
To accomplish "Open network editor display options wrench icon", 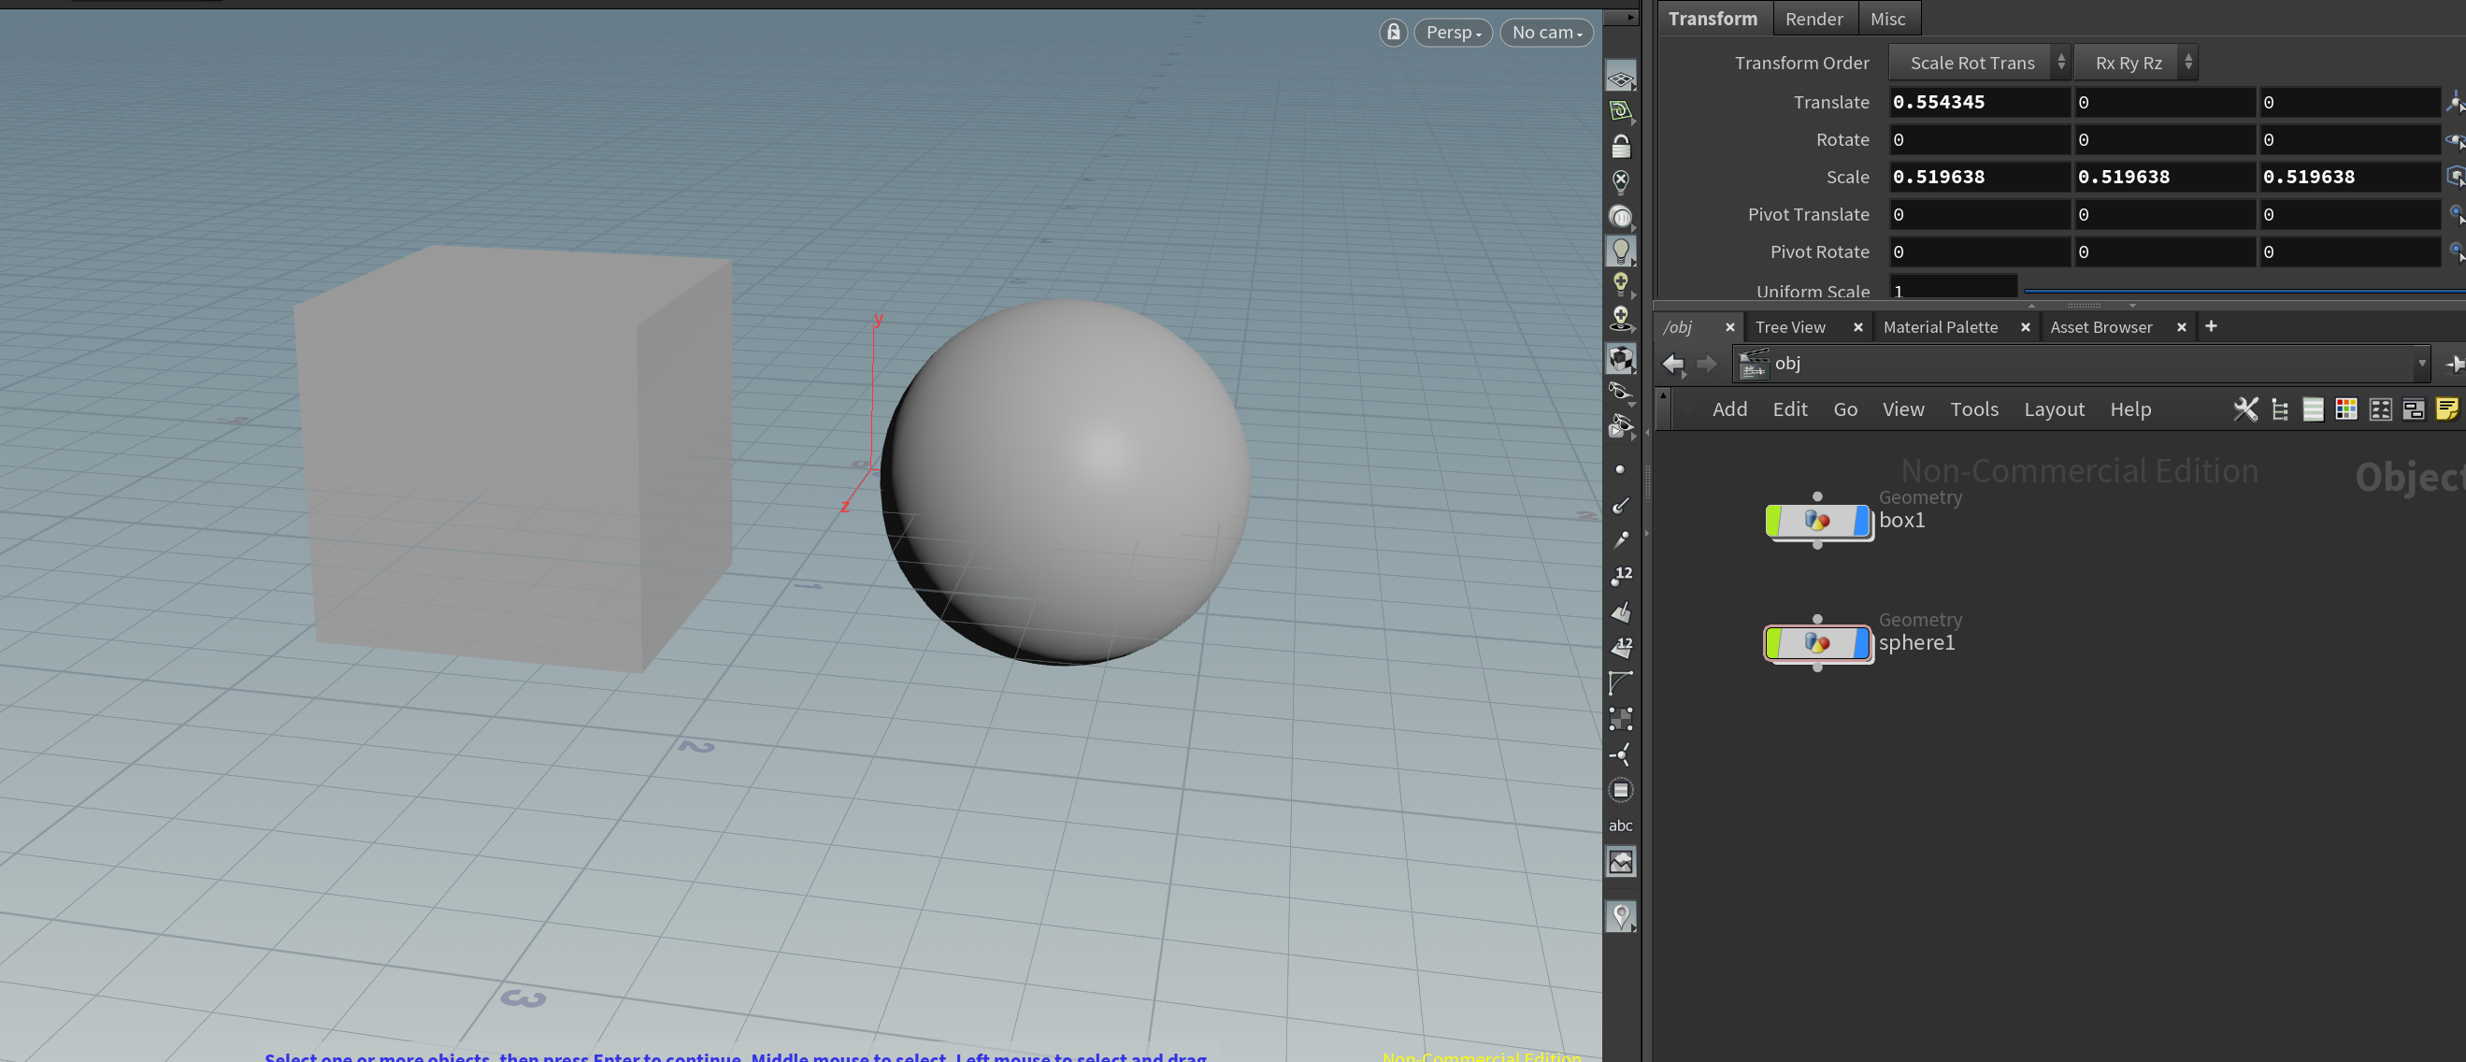I will tap(2245, 409).
